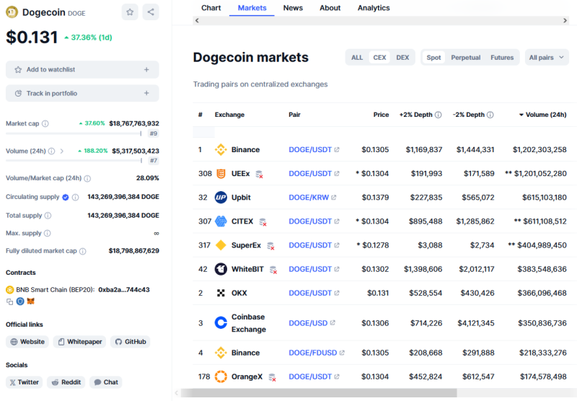Sort by the Exchange column header
The height and width of the screenshot is (401, 577).
(x=229, y=115)
